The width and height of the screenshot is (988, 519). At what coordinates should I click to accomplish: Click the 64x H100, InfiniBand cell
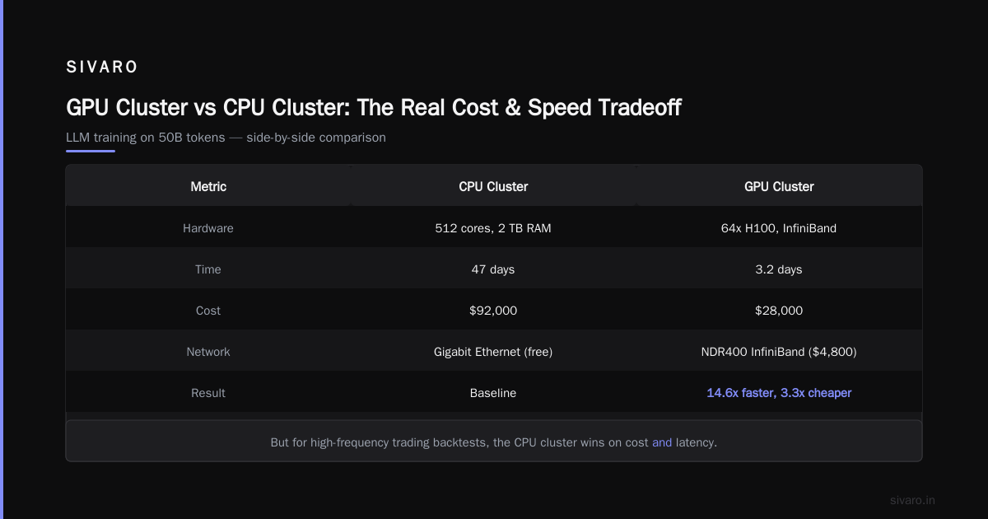779,228
